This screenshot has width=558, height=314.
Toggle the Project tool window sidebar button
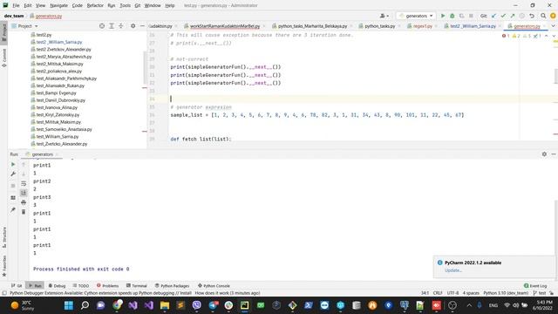coord(3,33)
